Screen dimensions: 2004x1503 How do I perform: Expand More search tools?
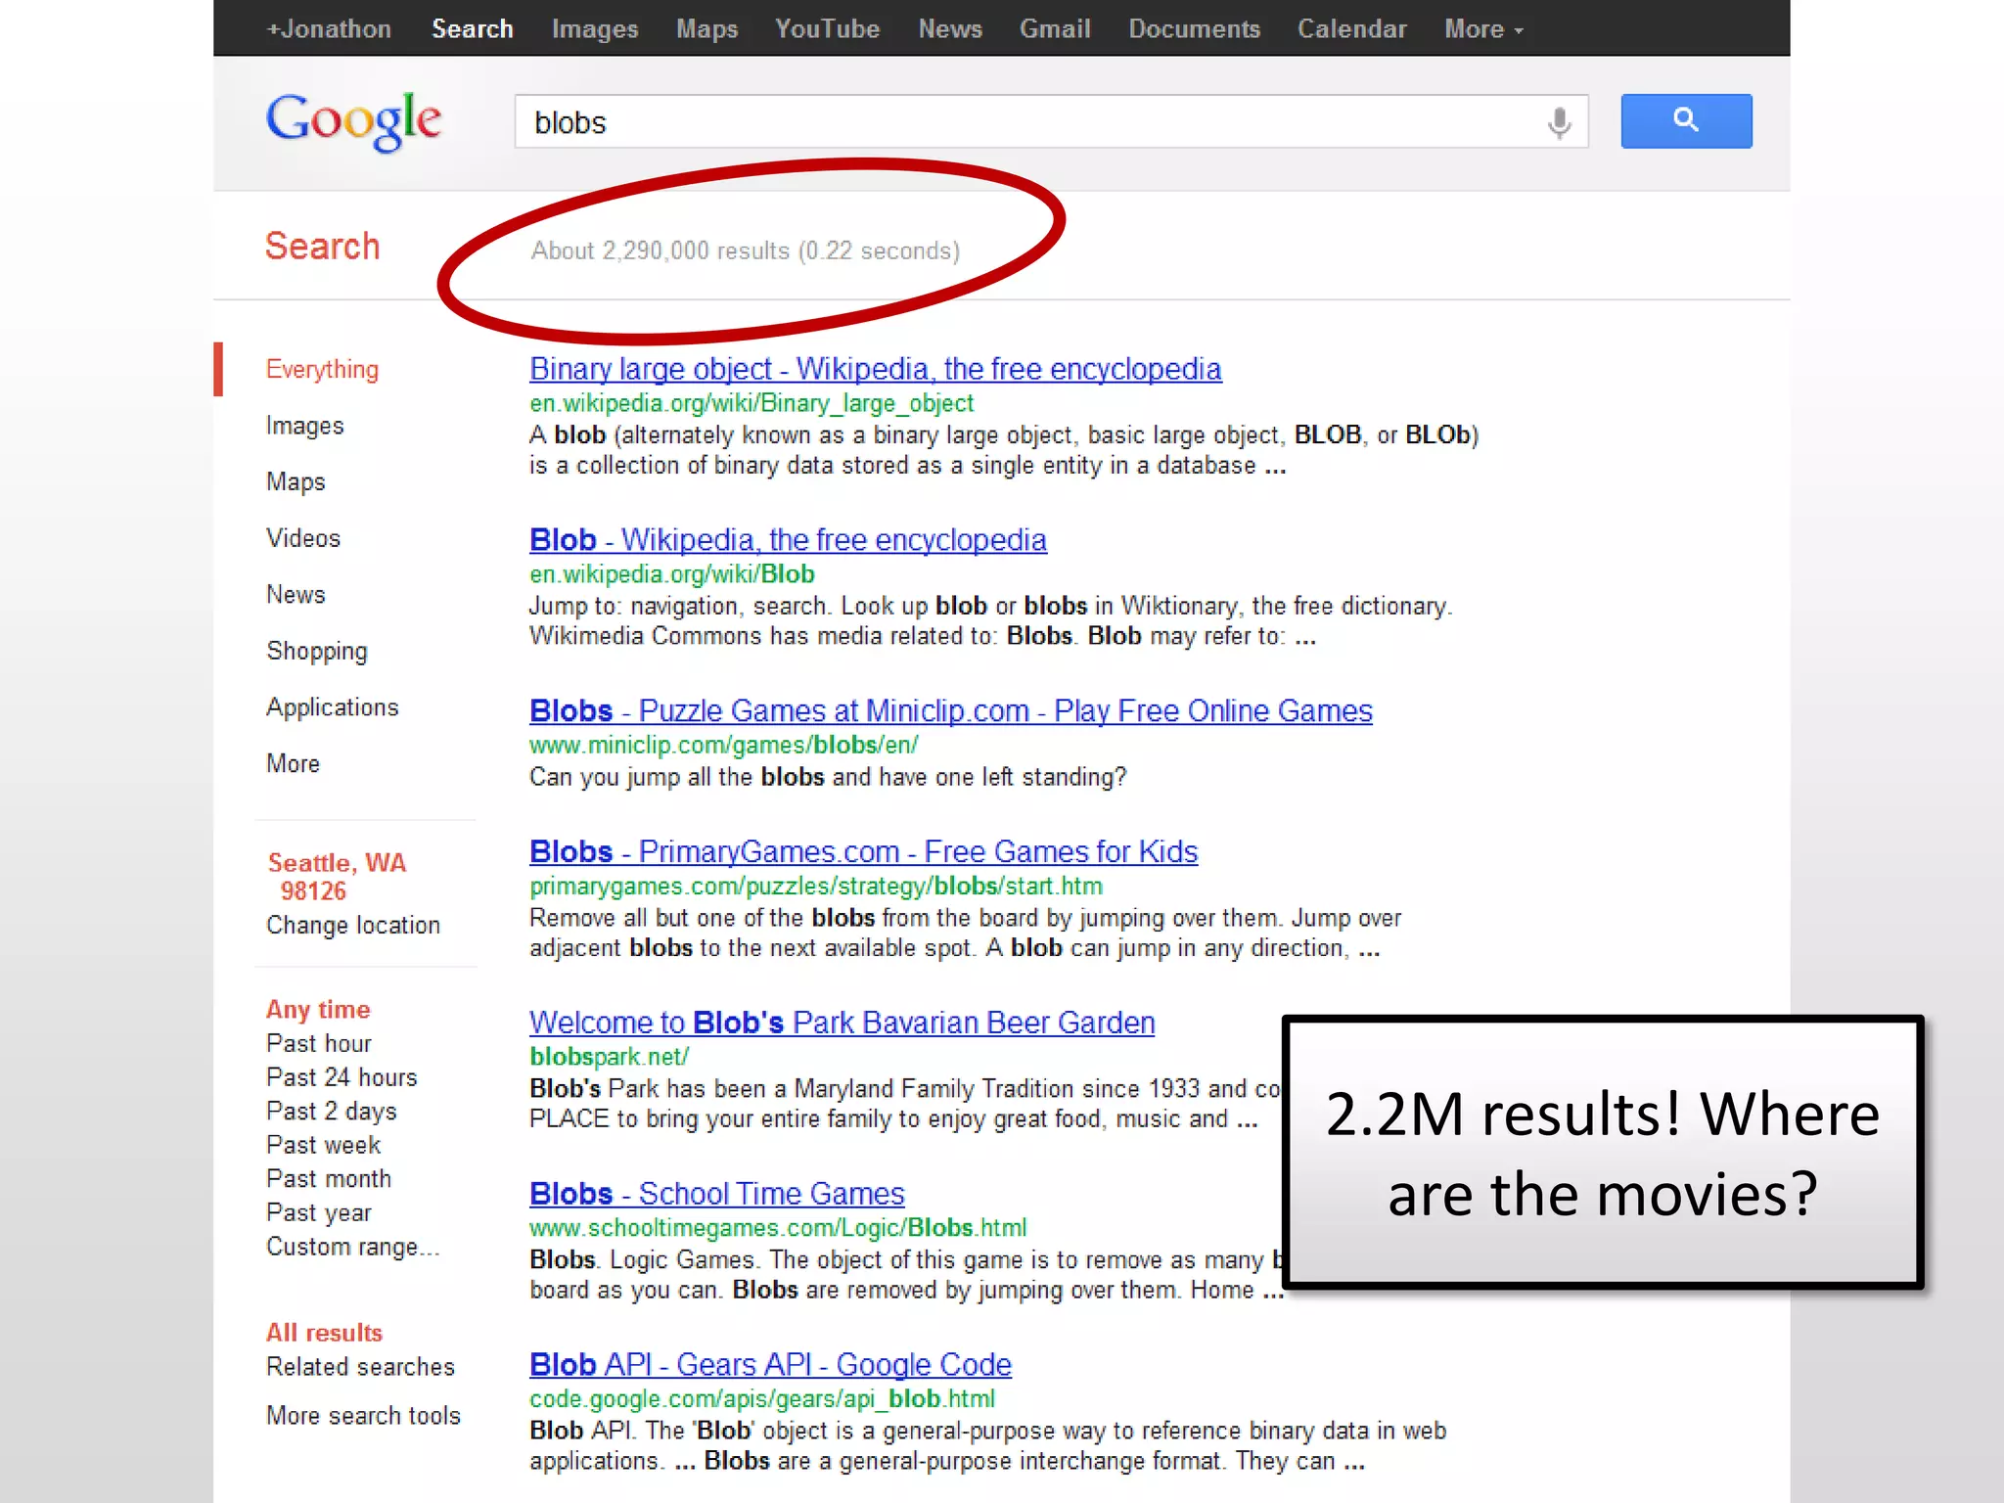coord(363,1416)
